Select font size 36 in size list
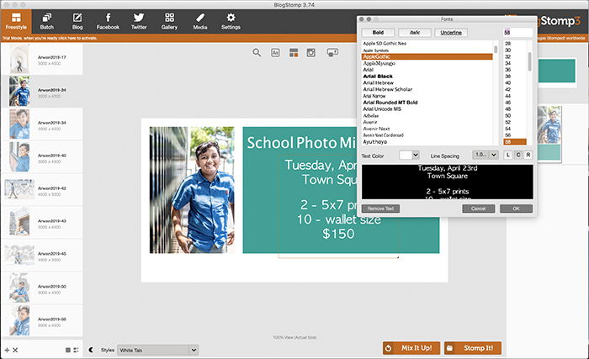The image size is (589, 359). [515, 70]
